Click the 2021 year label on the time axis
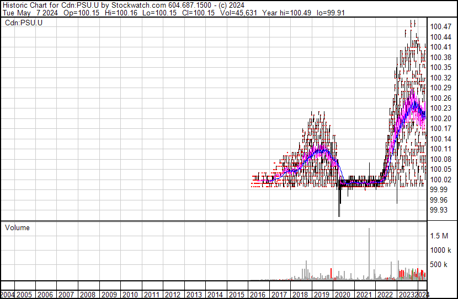The image size is (458, 299). pyautogui.click(x=364, y=295)
